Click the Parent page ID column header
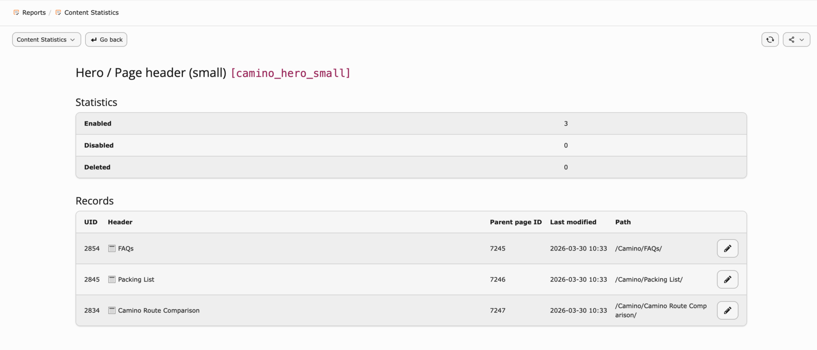The height and width of the screenshot is (350, 817). coord(515,222)
